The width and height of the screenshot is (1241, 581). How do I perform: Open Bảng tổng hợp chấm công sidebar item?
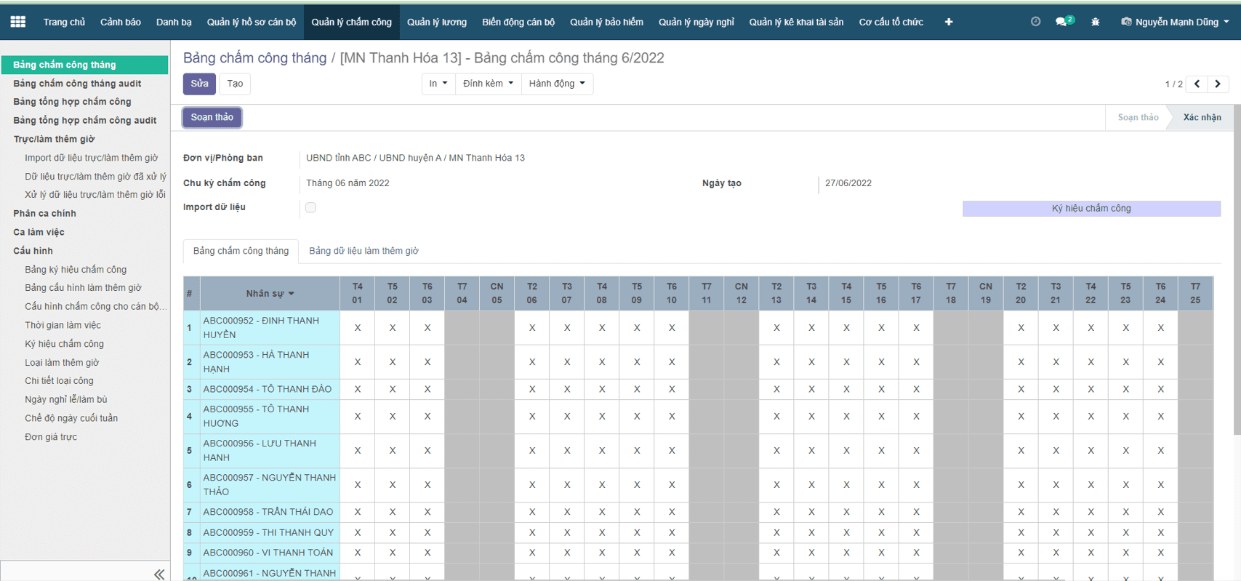pyautogui.click(x=72, y=102)
